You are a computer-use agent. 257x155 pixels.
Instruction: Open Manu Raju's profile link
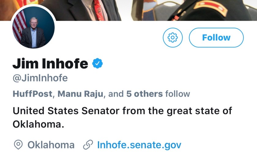pyautogui.click(x=81, y=94)
